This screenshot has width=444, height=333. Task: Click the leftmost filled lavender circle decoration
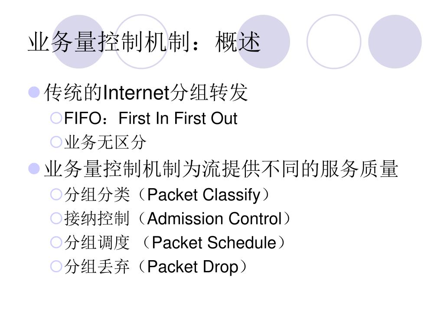(x=79, y=42)
